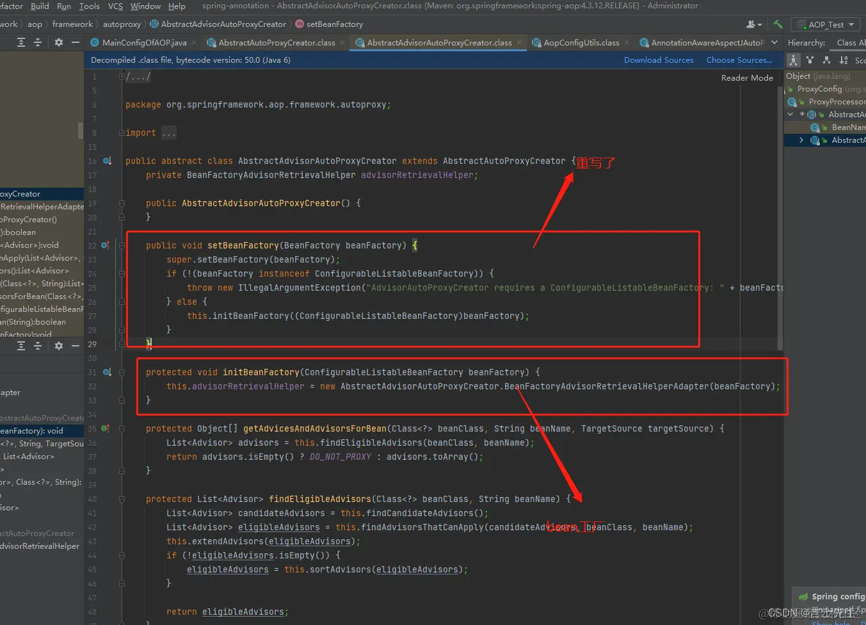Select BeanNam row in hierarchy tree
Screen dimensions: 866x625
pos(825,127)
